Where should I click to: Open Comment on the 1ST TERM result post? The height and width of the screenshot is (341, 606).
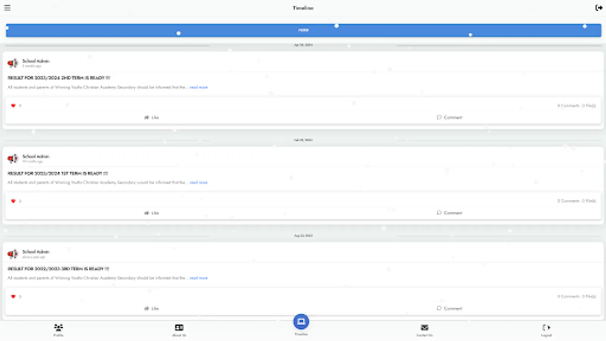(x=450, y=213)
